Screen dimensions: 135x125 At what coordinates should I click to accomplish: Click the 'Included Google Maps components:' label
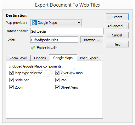point(36,66)
